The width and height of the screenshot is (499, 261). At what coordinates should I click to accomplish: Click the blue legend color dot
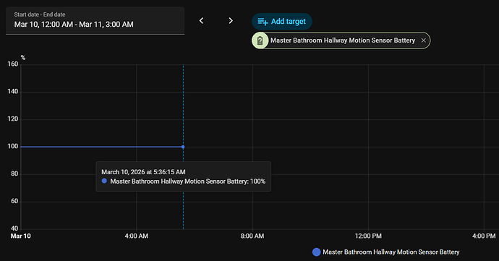click(x=316, y=252)
